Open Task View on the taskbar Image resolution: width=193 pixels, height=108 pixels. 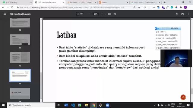pos(59,105)
